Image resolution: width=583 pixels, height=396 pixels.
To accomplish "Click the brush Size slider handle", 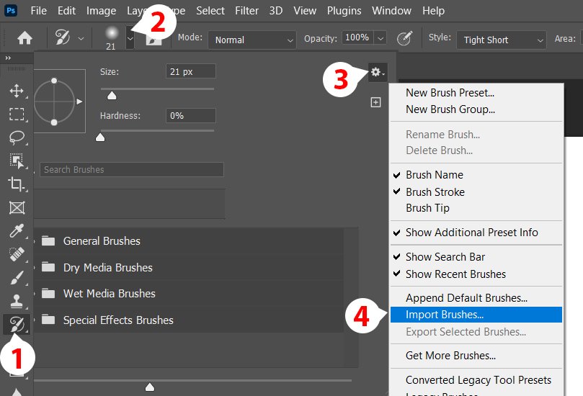I will 111,95.
